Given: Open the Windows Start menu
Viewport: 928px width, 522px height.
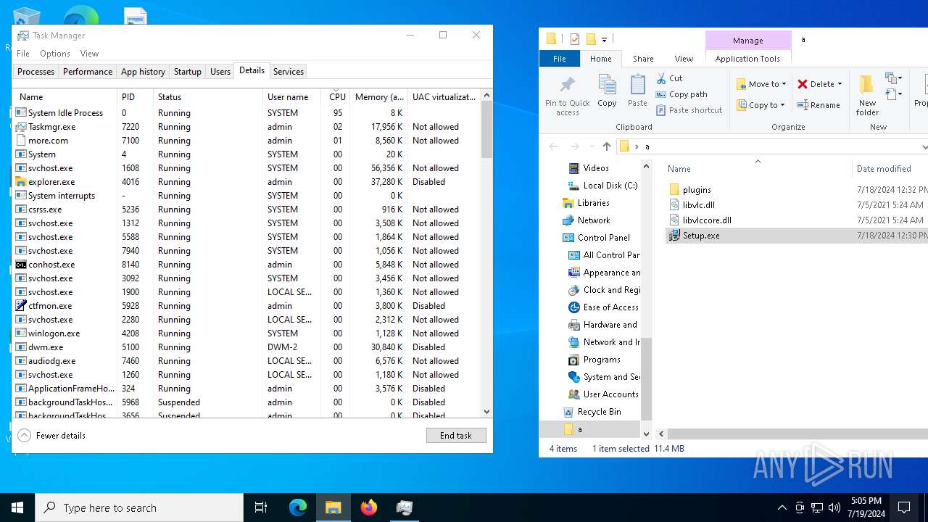Looking at the screenshot, I should click(x=17, y=507).
